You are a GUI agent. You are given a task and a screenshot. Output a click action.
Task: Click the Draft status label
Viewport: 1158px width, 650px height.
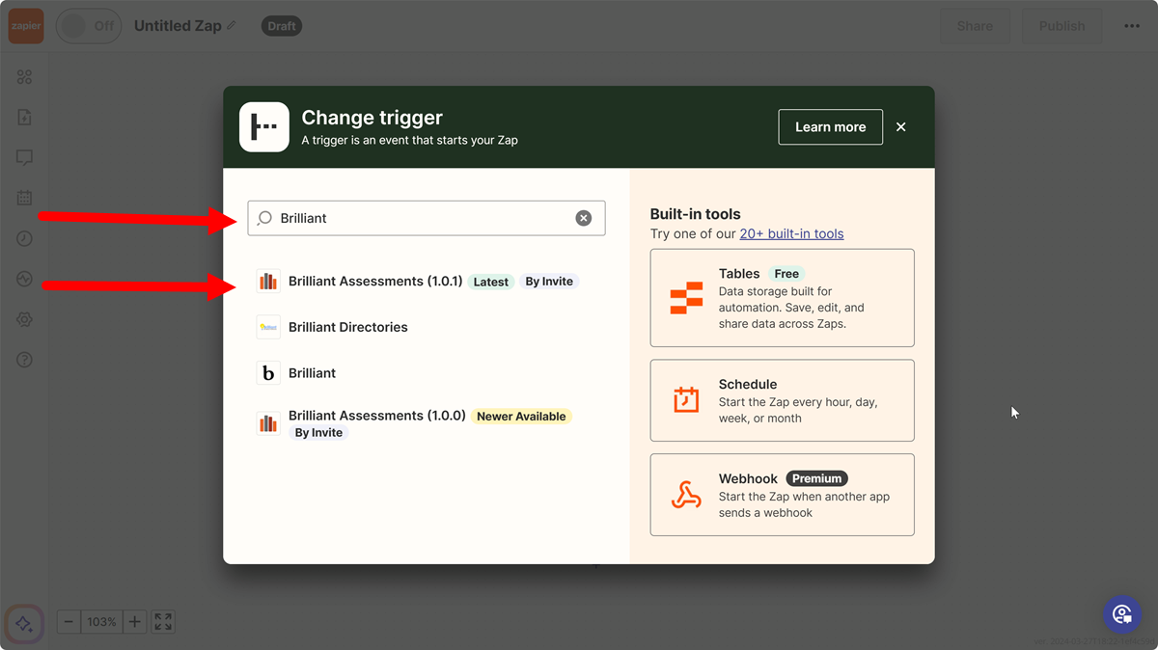[281, 26]
